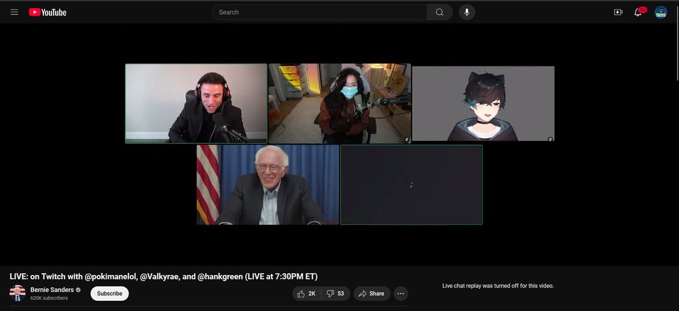Screen dimensions: 679x311
Task: Dislike the video with thumbs down
Action: (x=335, y=294)
